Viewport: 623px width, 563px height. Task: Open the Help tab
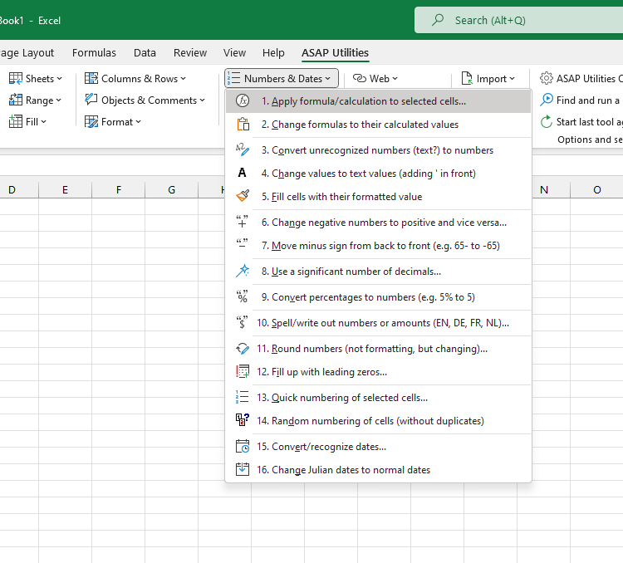pyautogui.click(x=273, y=52)
